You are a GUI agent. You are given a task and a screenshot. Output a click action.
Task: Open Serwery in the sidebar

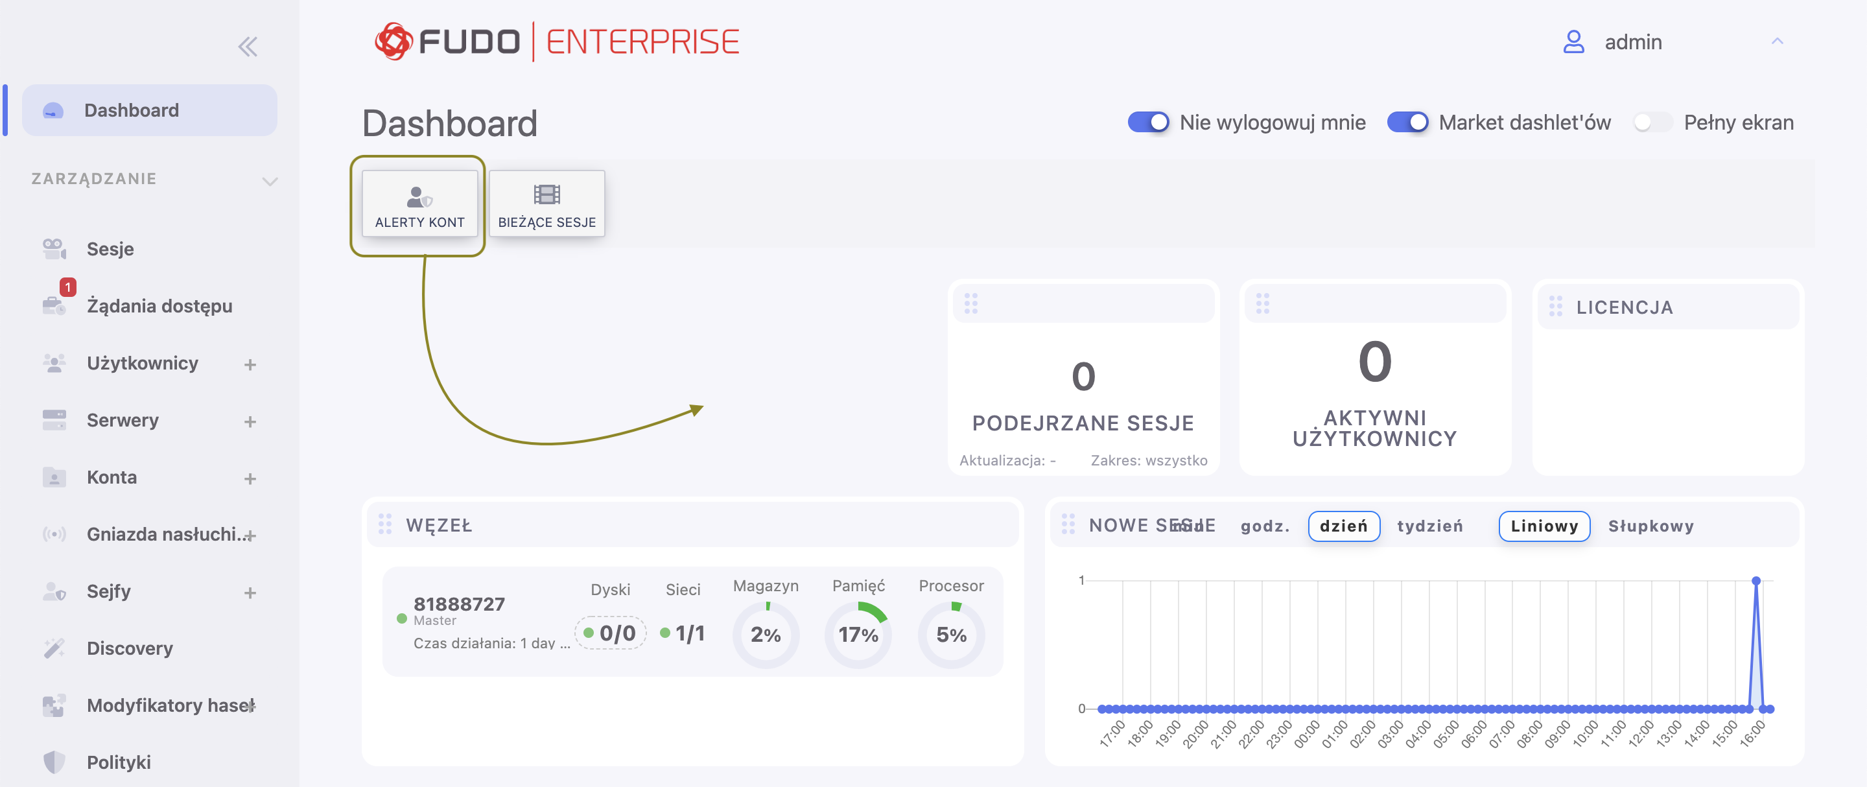[x=123, y=420]
